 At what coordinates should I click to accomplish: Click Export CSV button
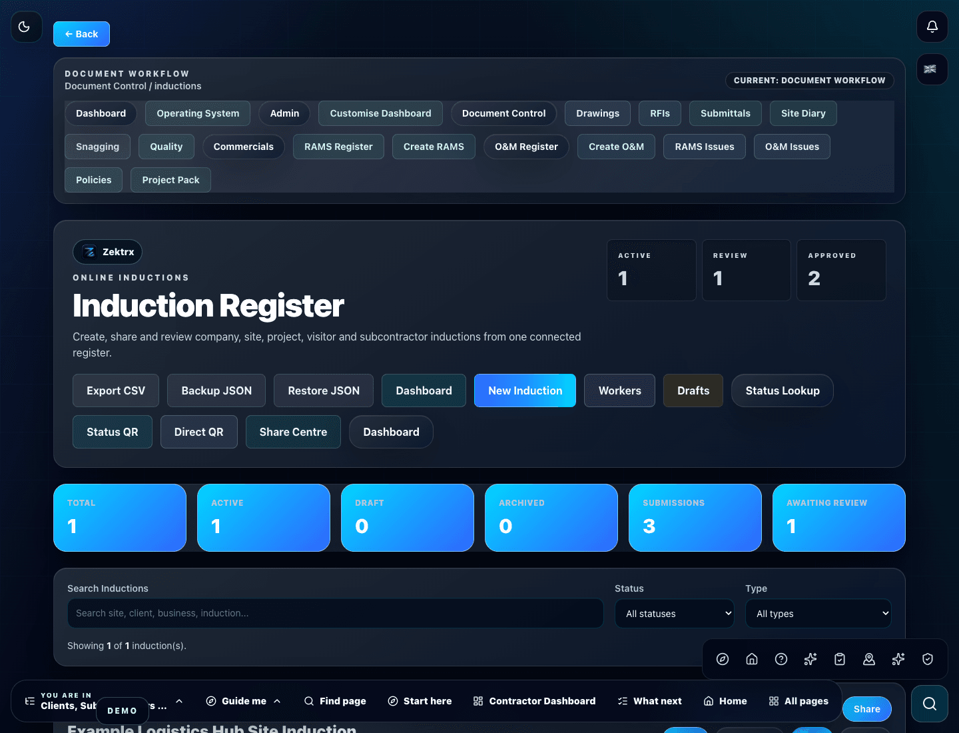(x=116, y=390)
